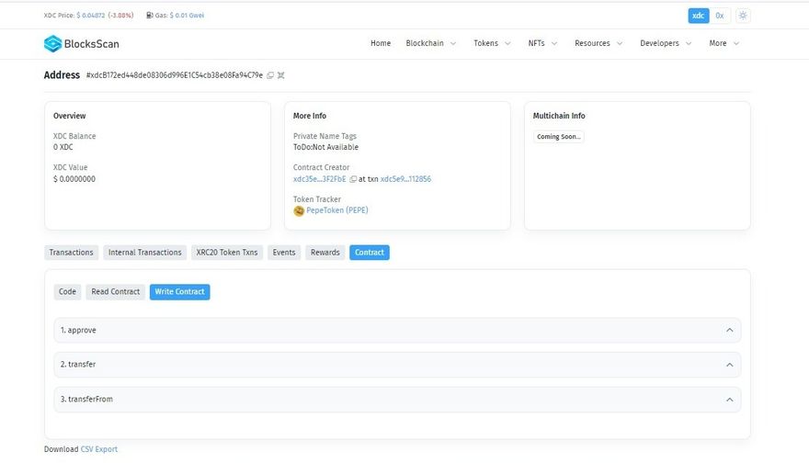Click the Coming Soon multichain button
The image size is (809, 463).
[558, 137]
